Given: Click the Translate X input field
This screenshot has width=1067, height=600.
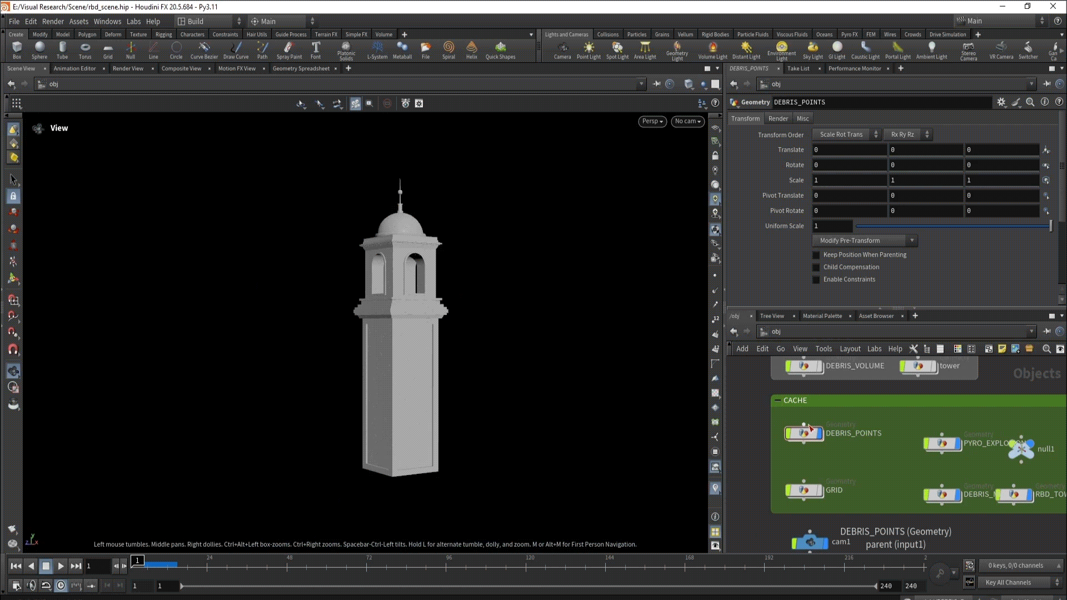Looking at the screenshot, I should point(849,150).
